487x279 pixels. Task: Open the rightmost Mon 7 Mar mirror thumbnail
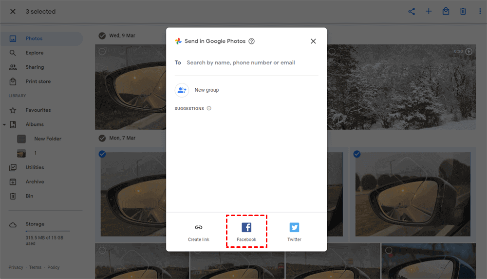tap(413, 194)
